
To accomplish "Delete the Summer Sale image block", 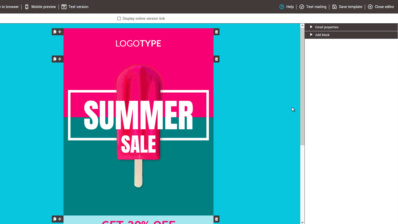I will pyautogui.click(x=216, y=59).
